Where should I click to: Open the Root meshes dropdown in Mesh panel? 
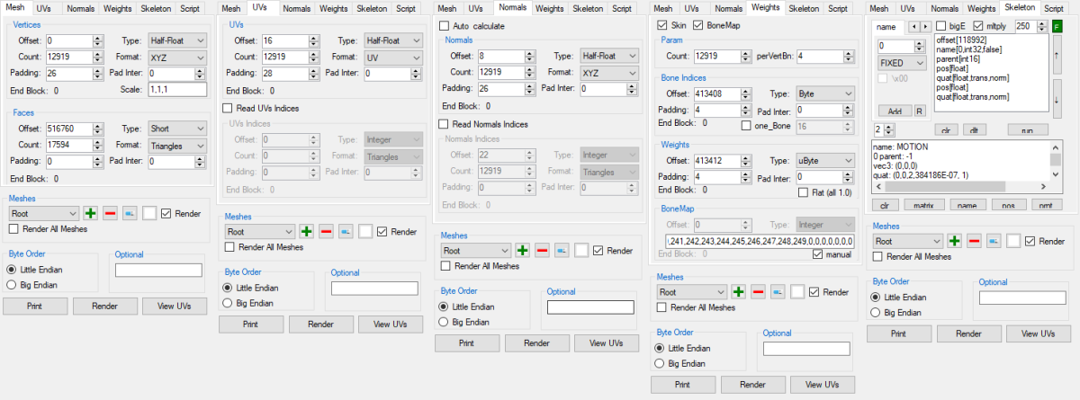pos(43,213)
